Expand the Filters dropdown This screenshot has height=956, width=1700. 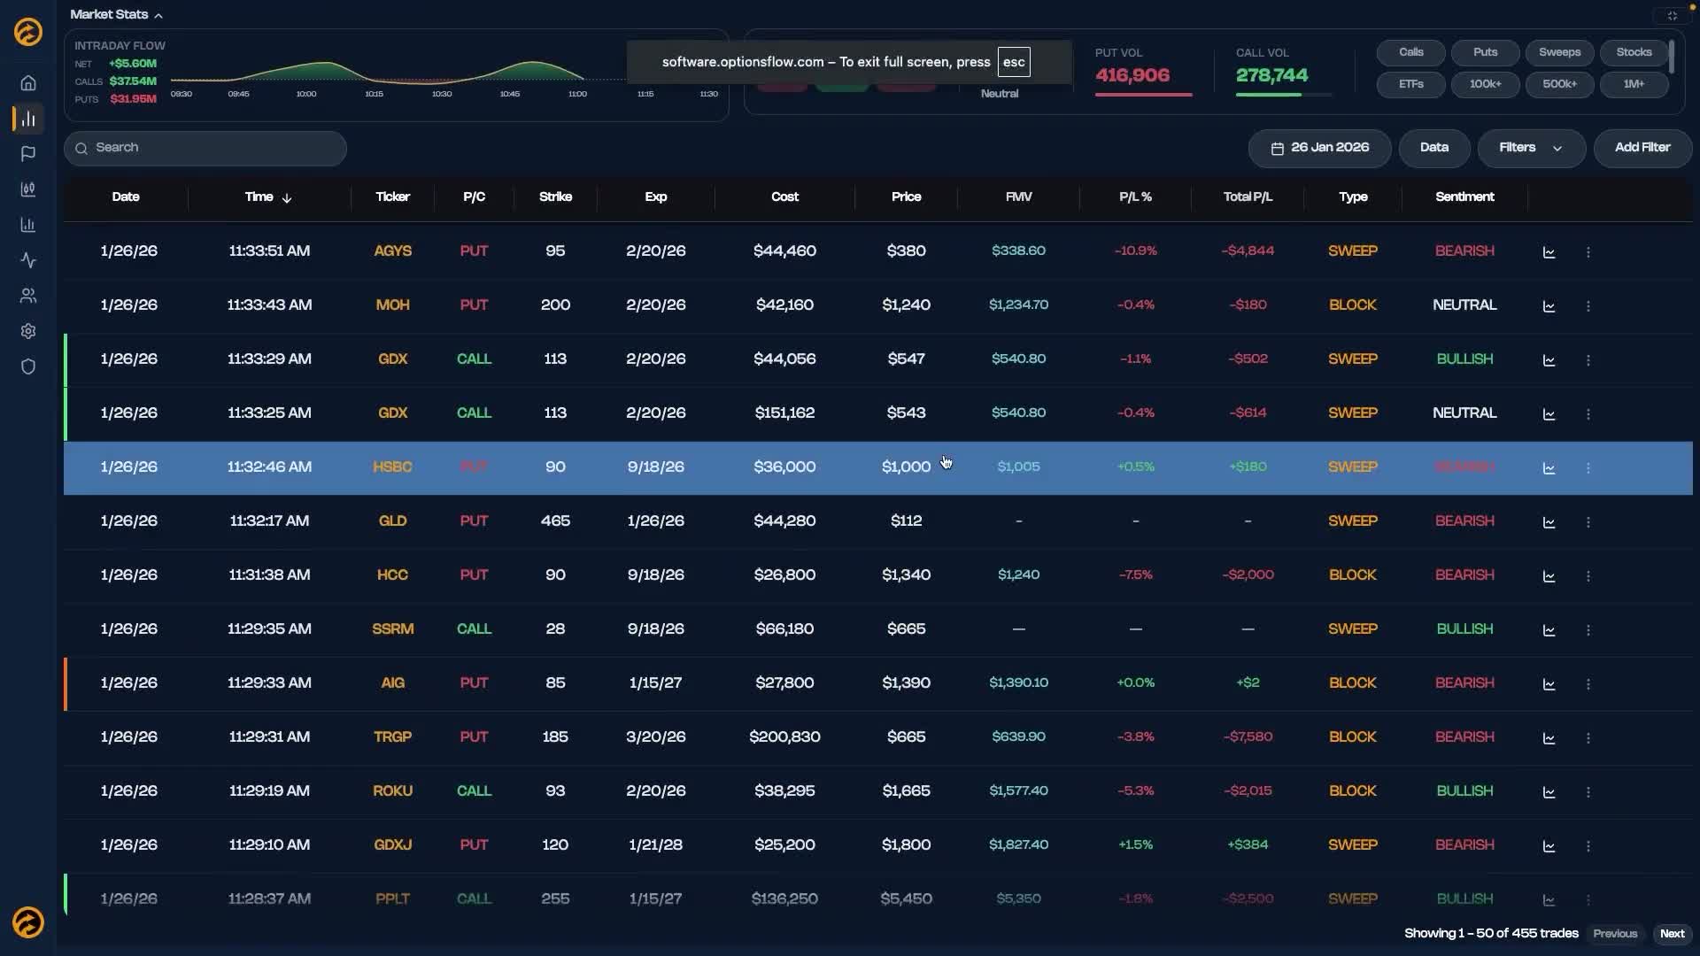click(1531, 148)
